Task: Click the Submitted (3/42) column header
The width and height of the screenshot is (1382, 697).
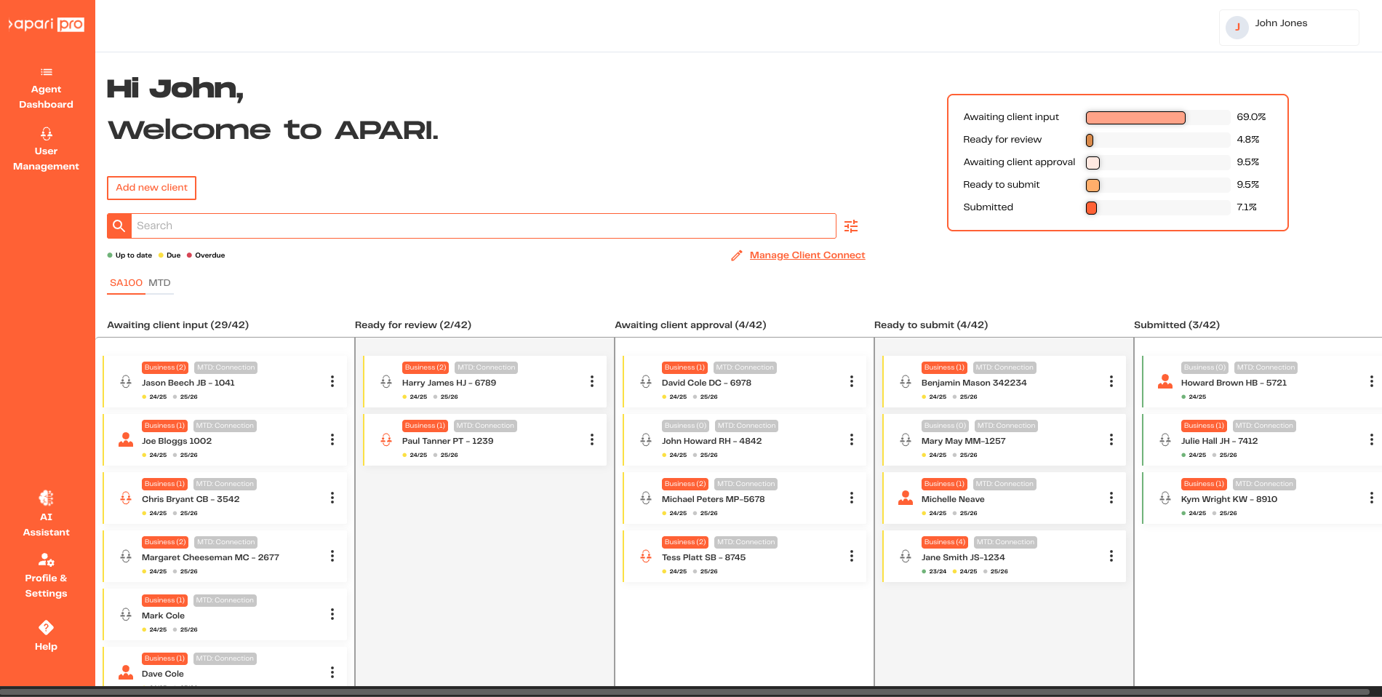Action: (1177, 325)
